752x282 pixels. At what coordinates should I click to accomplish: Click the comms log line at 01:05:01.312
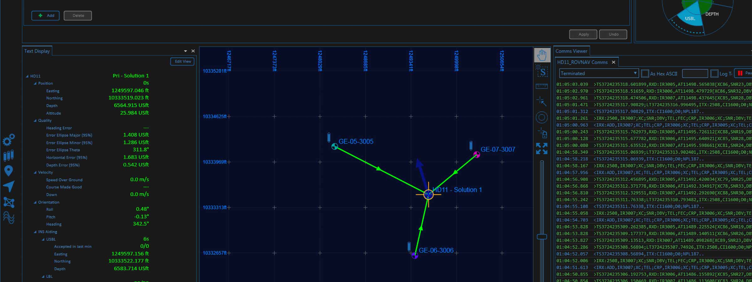tap(654, 112)
